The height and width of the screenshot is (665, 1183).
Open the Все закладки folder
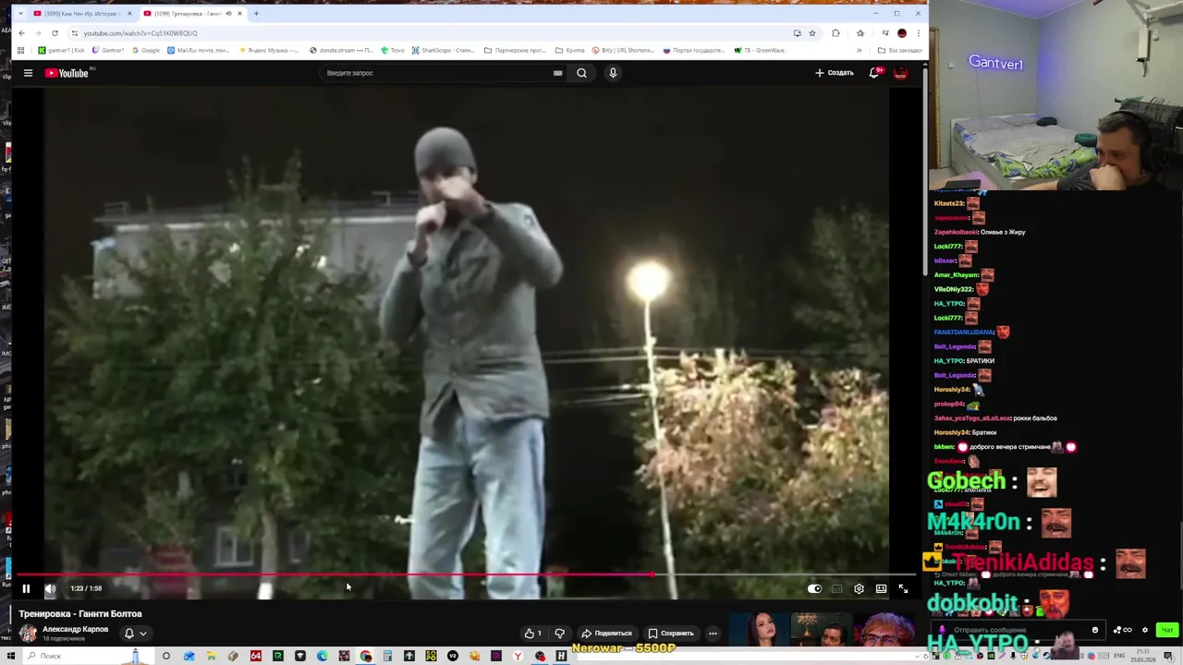900,50
